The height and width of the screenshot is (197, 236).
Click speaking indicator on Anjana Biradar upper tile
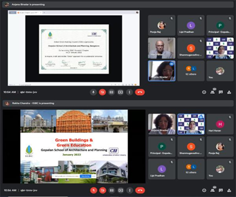click(x=172, y=64)
